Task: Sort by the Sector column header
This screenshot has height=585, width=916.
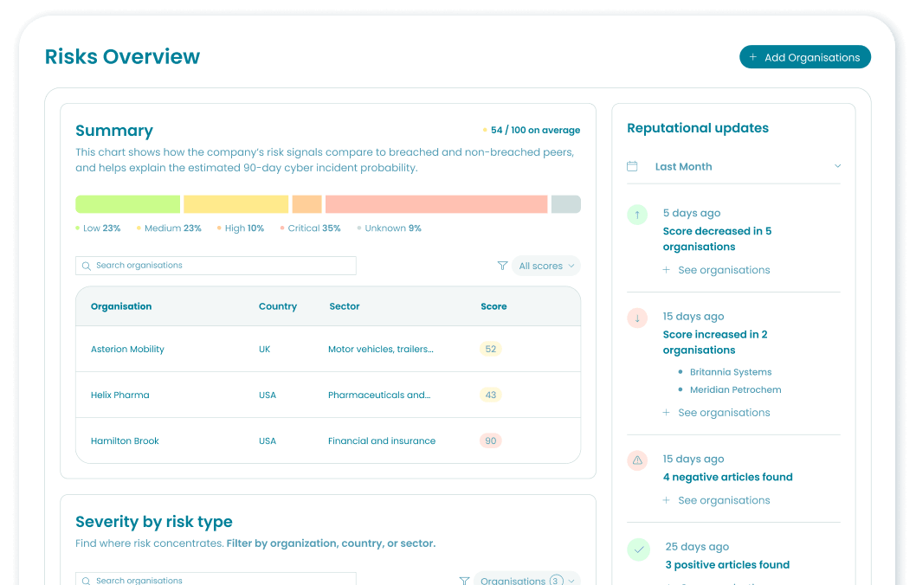Action: pos(344,306)
